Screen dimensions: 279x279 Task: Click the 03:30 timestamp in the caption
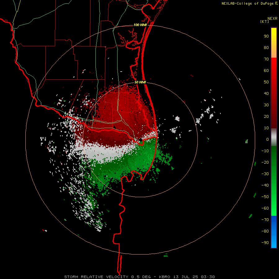pyautogui.click(x=208, y=277)
